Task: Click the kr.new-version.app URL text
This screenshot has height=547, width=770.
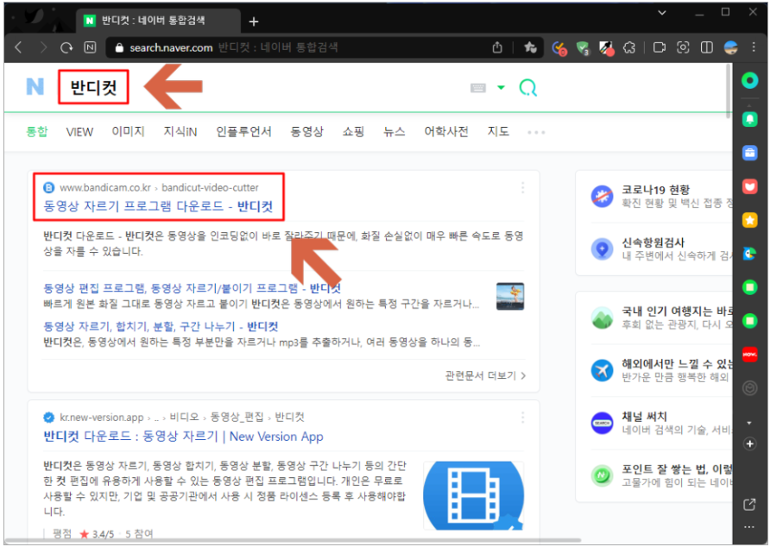Action: (101, 418)
